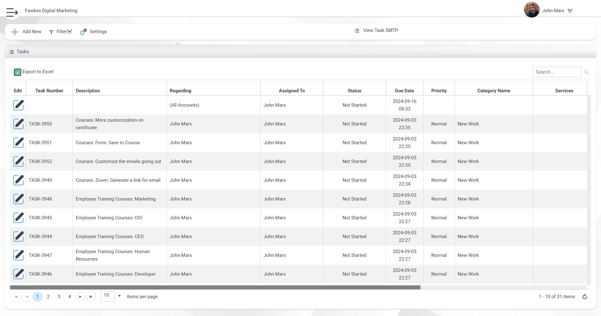
Task: Click 'Employee Training Courses: CEO' description
Action: [x=110, y=237]
